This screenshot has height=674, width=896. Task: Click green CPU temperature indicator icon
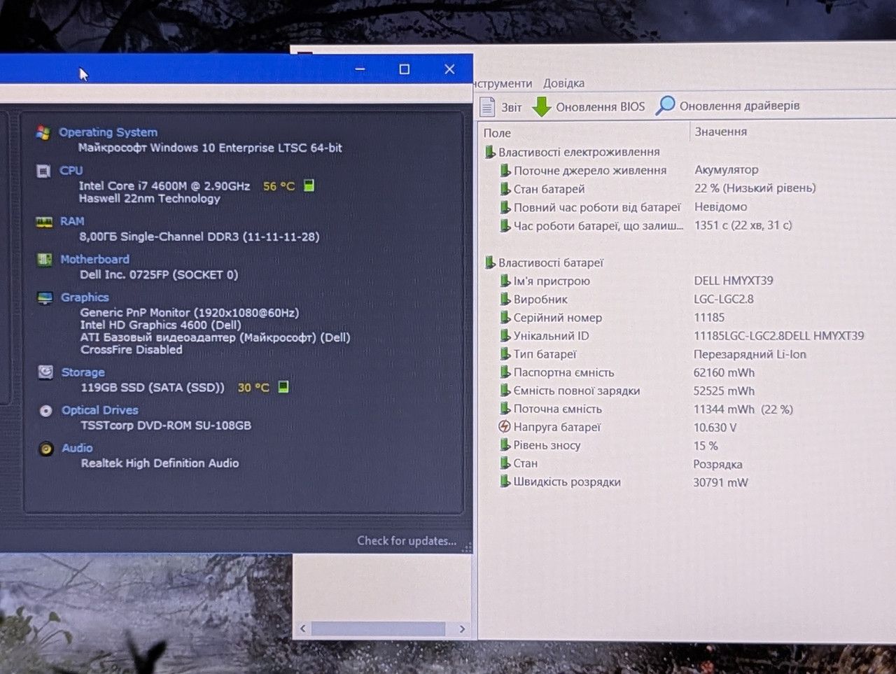(x=309, y=185)
